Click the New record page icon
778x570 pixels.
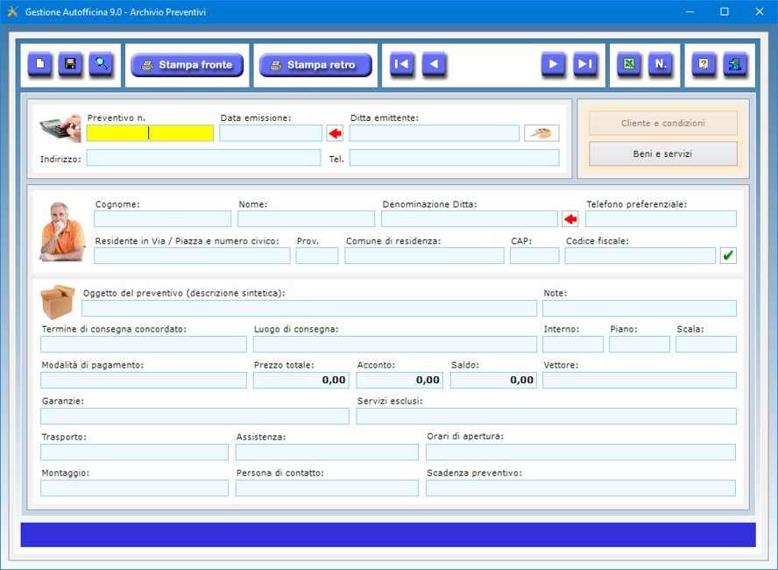tap(39, 64)
